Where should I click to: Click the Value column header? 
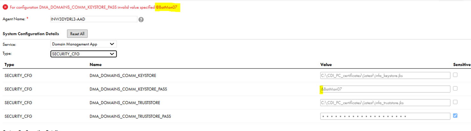326,65
